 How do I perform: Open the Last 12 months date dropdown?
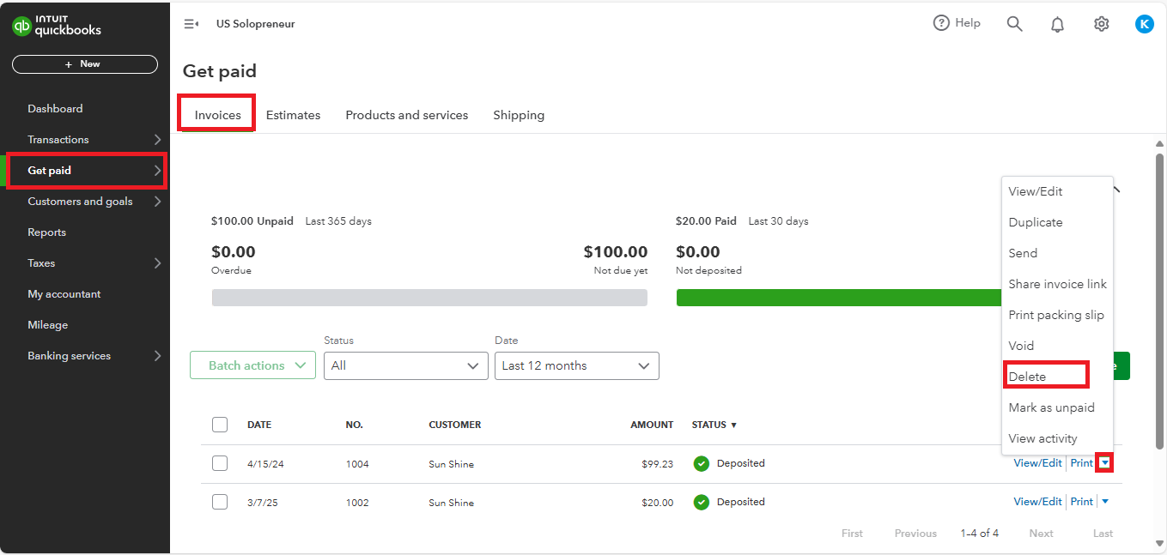[x=576, y=365]
